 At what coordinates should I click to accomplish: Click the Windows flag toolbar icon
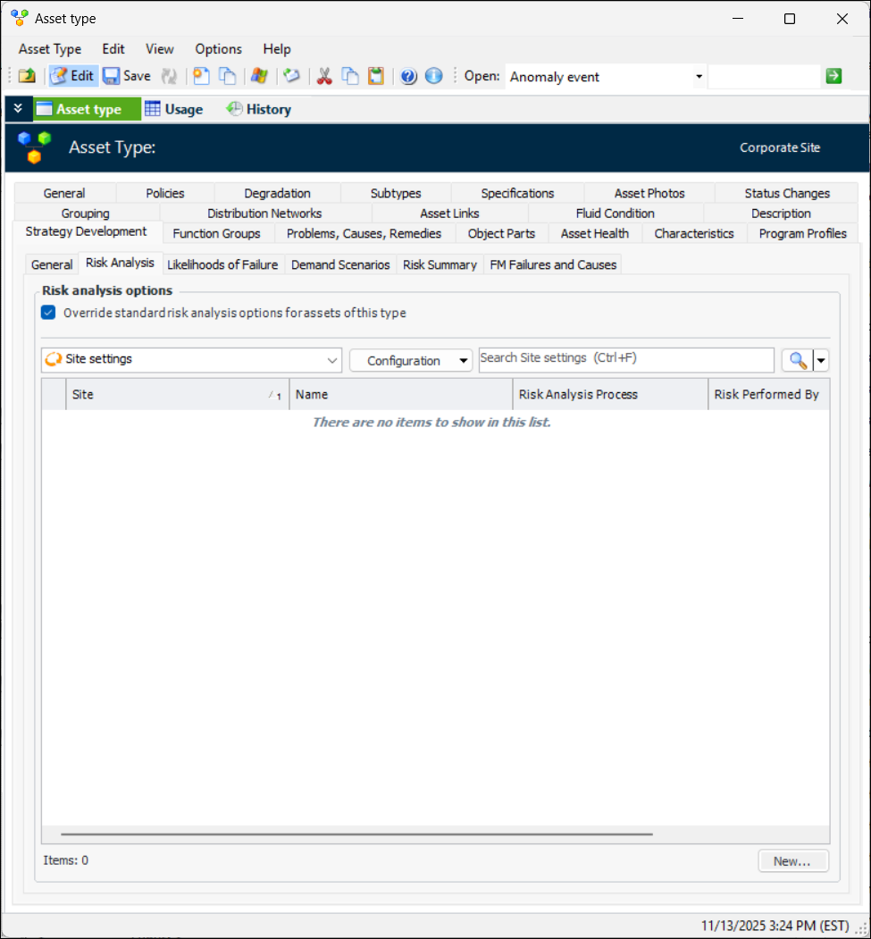click(x=258, y=76)
